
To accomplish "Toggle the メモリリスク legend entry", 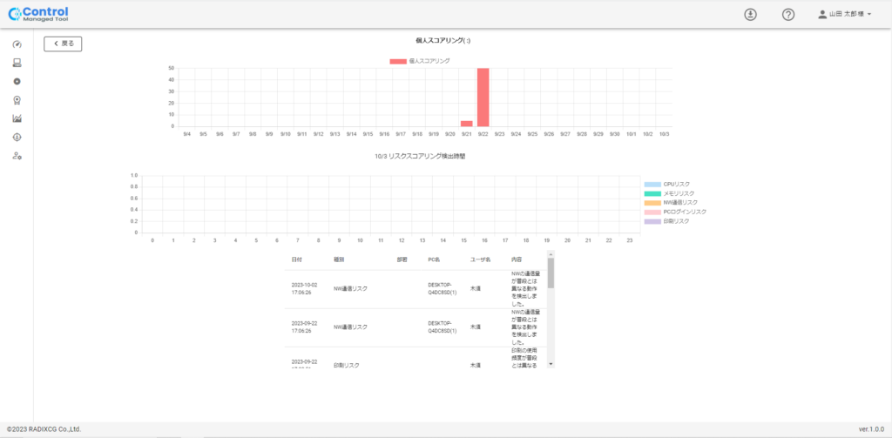I will pos(669,193).
